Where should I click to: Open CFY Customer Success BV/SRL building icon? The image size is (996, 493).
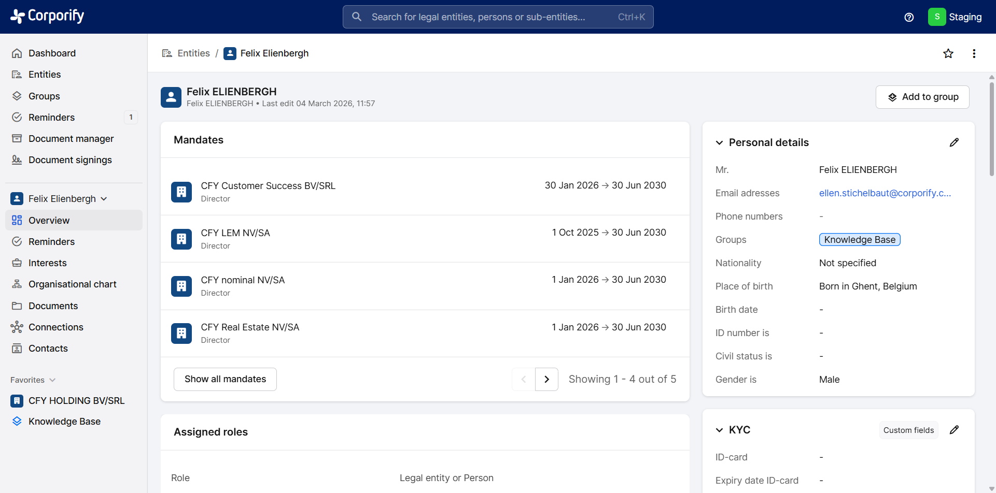click(x=181, y=192)
